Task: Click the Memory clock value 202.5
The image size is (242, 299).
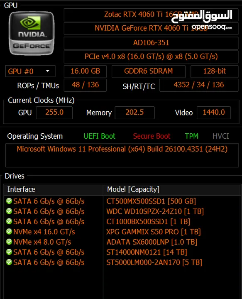Action: click(135, 113)
